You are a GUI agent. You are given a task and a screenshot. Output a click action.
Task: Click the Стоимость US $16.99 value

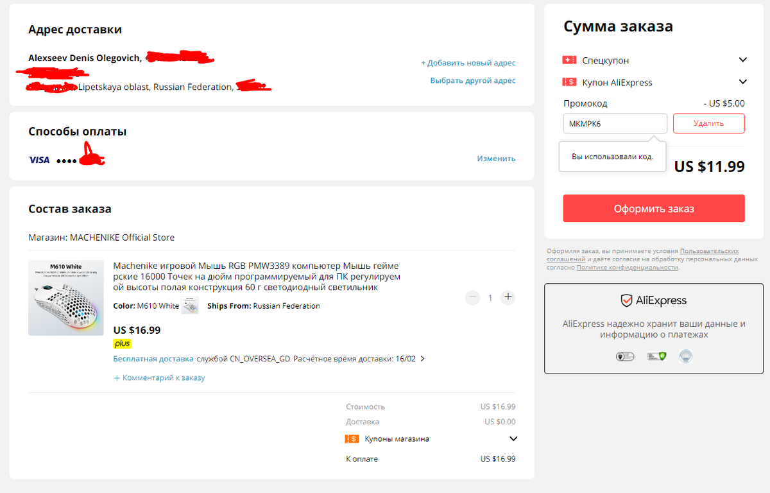[498, 406]
